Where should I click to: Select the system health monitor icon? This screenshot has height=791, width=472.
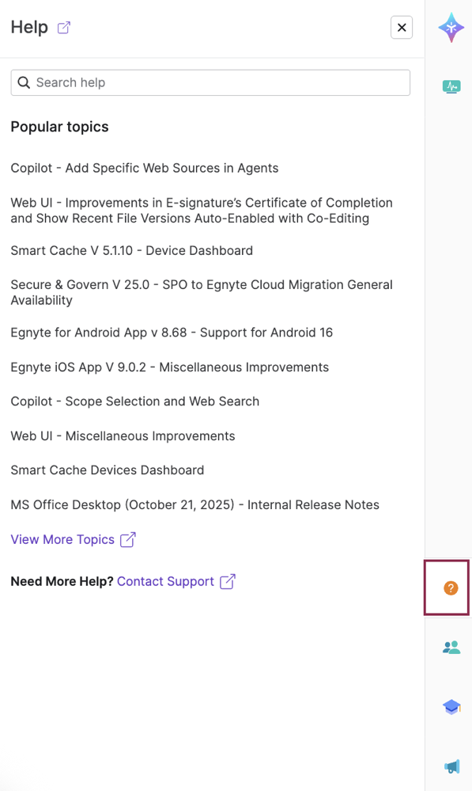[x=451, y=86]
